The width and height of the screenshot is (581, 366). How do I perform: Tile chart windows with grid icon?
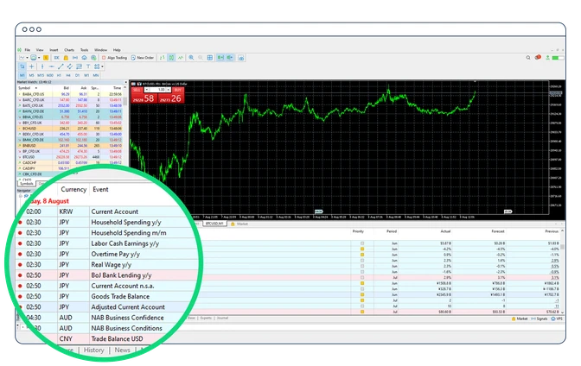(x=210, y=58)
